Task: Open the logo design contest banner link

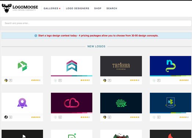Action: pos(98,36)
